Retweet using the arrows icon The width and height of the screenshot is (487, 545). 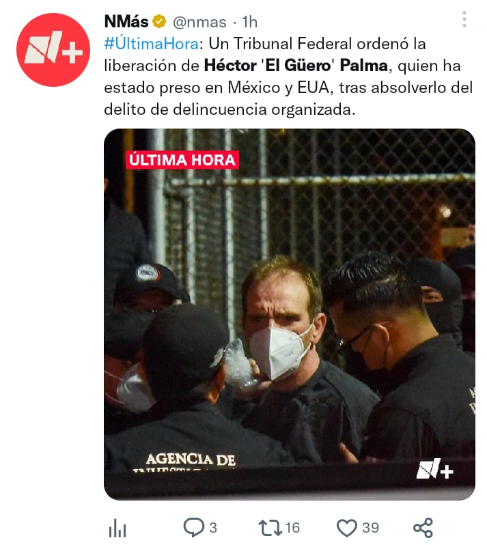270,528
